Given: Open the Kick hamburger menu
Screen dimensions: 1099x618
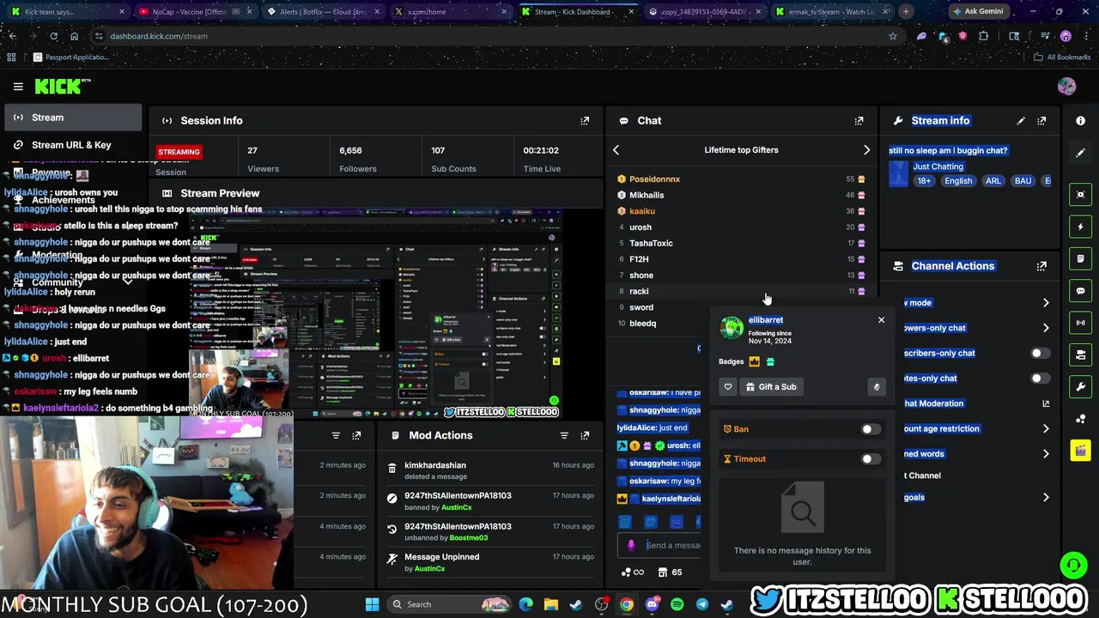Looking at the screenshot, I should (18, 86).
